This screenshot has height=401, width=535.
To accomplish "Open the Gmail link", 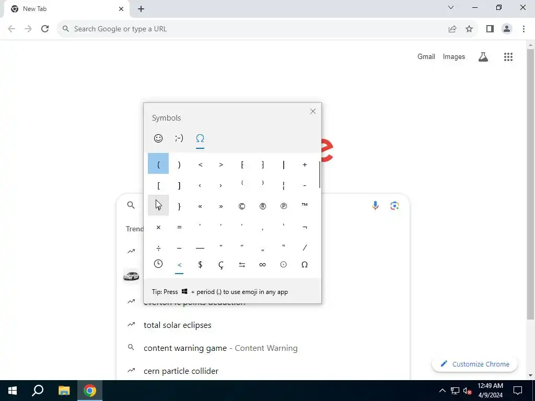I will click(426, 56).
